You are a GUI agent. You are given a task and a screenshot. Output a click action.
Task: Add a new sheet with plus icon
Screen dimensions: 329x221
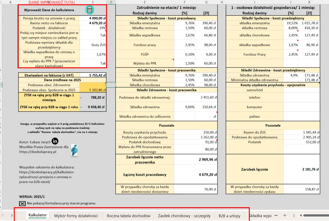point(285,215)
